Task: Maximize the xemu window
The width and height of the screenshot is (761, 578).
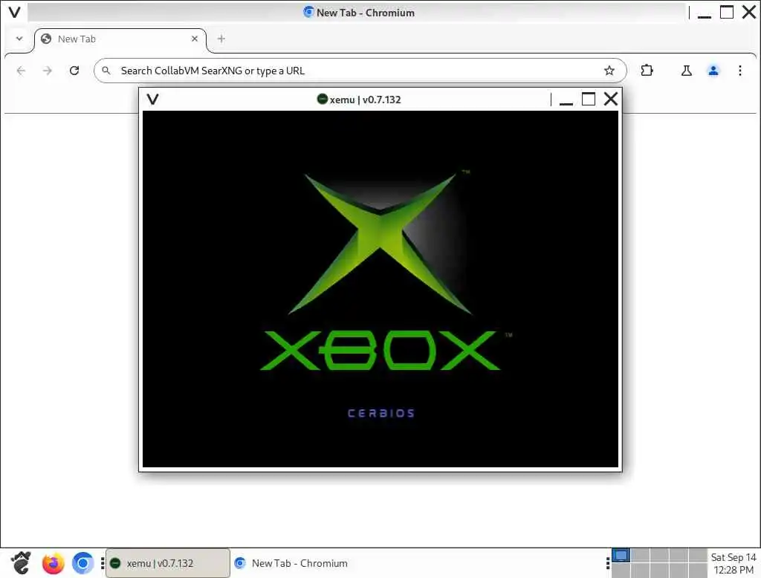Action: click(x=589, y=99)
